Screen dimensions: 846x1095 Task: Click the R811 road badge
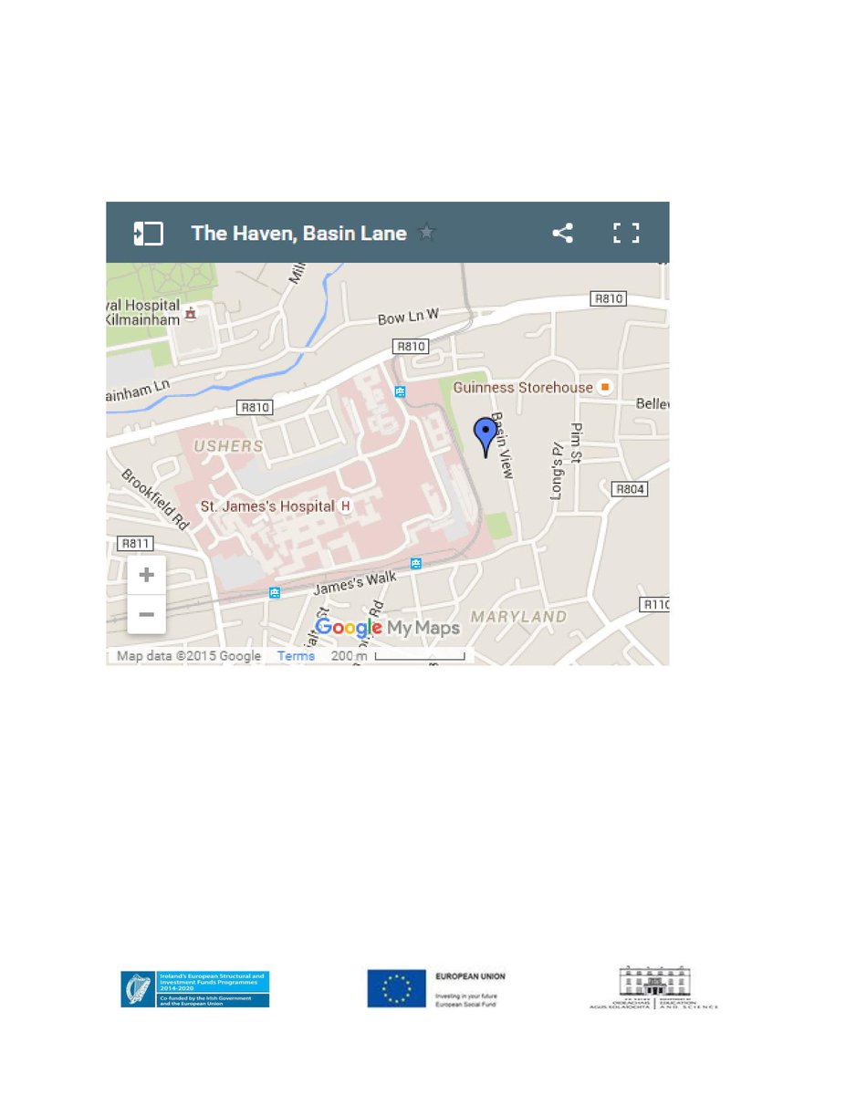pyautogui.click(x=134, y=543)
